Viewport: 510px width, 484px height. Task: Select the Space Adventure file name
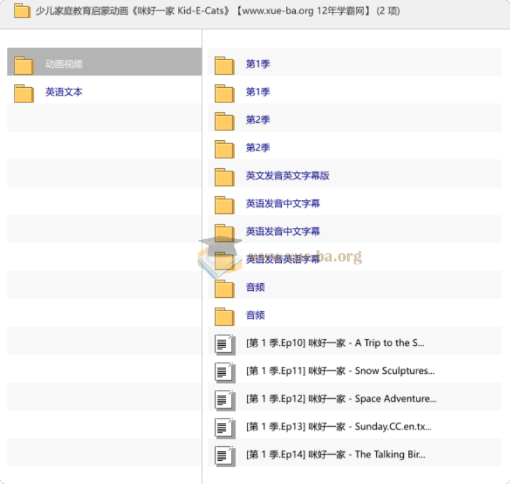[341, 399]
